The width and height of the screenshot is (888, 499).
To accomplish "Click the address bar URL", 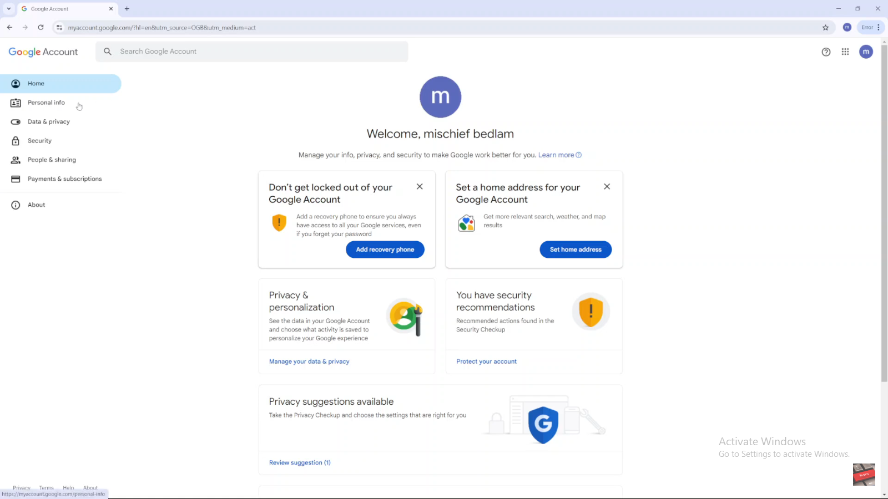I will coord(162,28).
